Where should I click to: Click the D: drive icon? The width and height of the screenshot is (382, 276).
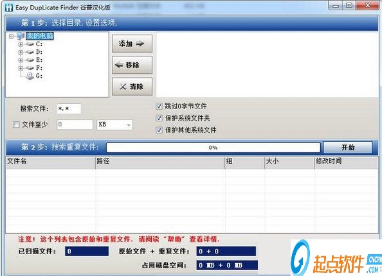(x=30, y=52)
